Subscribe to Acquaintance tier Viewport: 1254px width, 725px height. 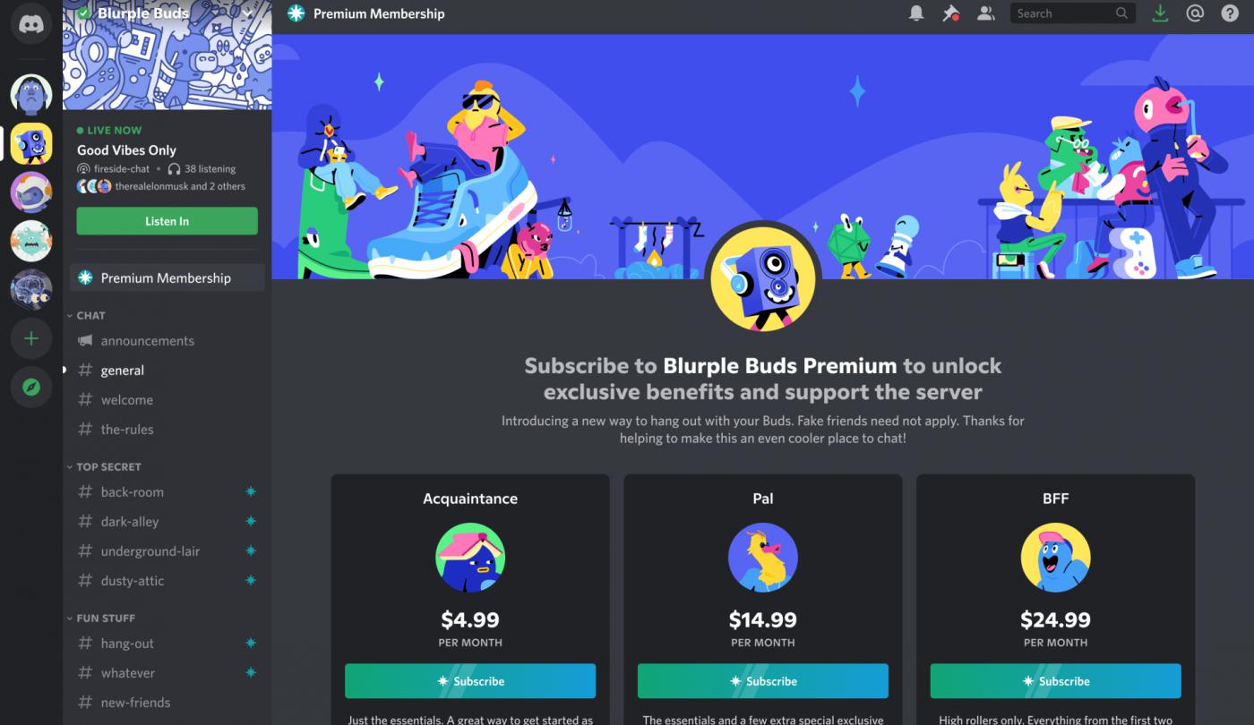pos(470,681)
